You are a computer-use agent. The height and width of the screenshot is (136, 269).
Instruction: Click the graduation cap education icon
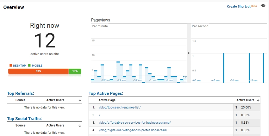[263, 6]
